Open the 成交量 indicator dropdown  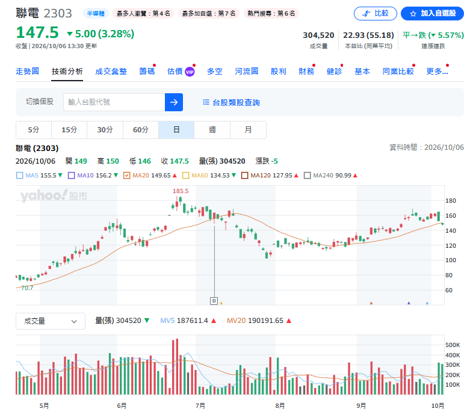coord(51,321)
